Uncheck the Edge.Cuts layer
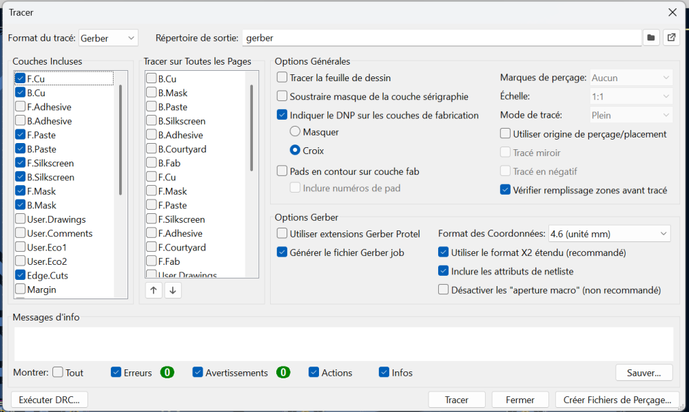This screenshot has width=689, height=412. click(21, 276)
